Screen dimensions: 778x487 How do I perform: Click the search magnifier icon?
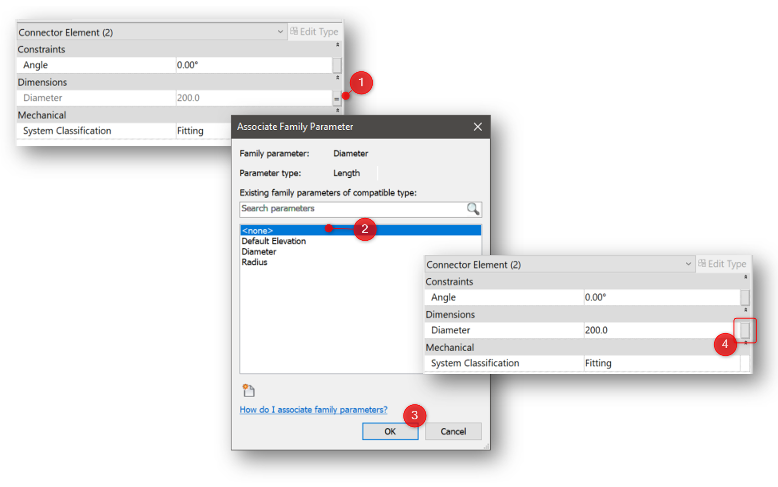pos(473,209)
